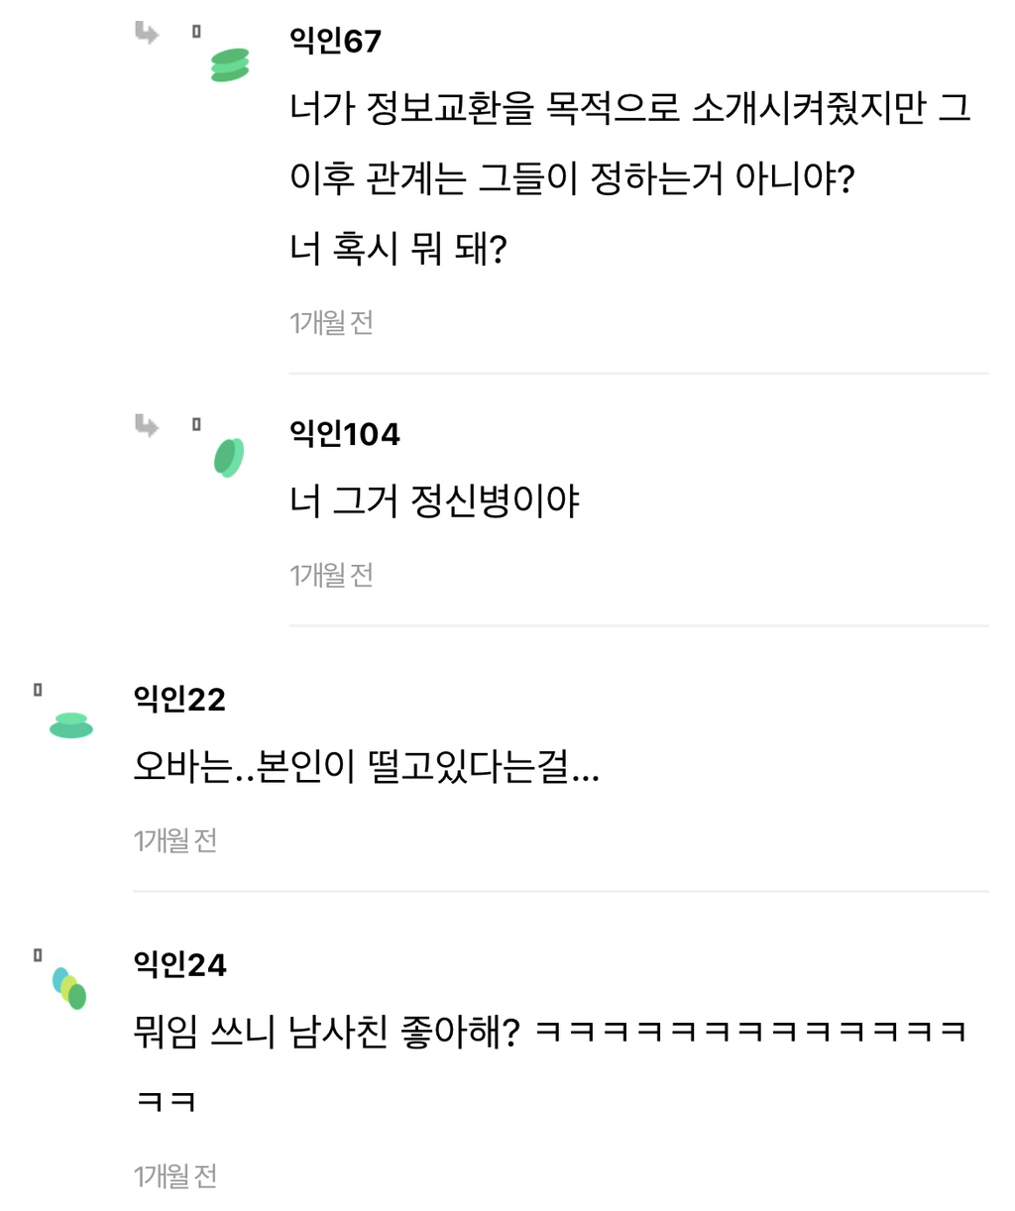Select the username 익인24

(x=179, y=964)
